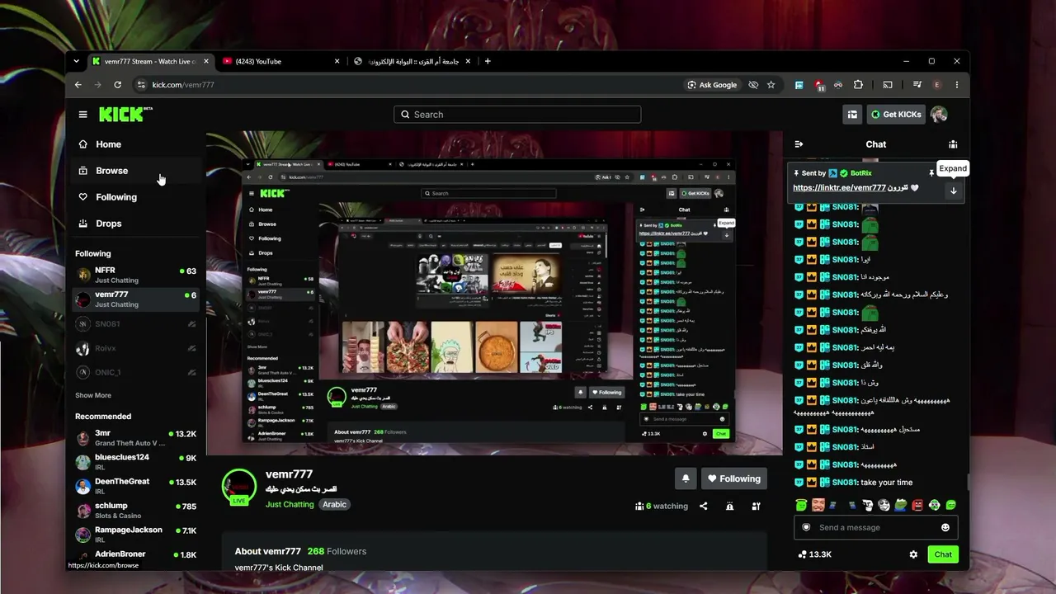The width and height of the screenshot is (1056, 594).
Task: Switch to the vemr777 Stream tab
Action: [x=151, y=61]
